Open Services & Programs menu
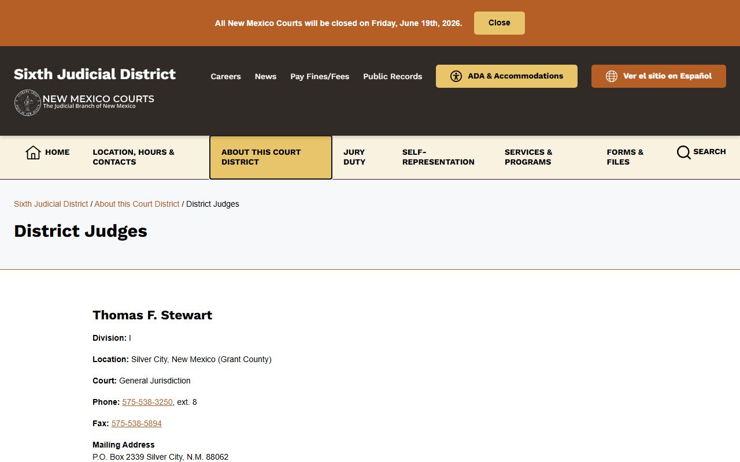The image size is (740, 462). pyautogui.click(x=528, y=157)
